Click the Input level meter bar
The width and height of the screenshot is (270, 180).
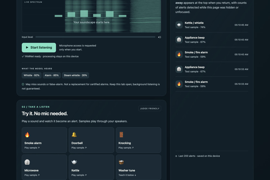pos(95,37)
